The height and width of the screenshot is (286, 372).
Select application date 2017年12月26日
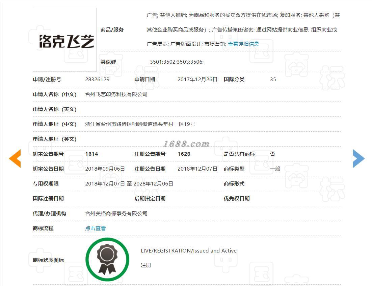(x=197, y=80)
